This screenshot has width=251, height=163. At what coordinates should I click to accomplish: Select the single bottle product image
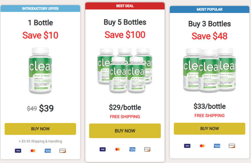40,70
